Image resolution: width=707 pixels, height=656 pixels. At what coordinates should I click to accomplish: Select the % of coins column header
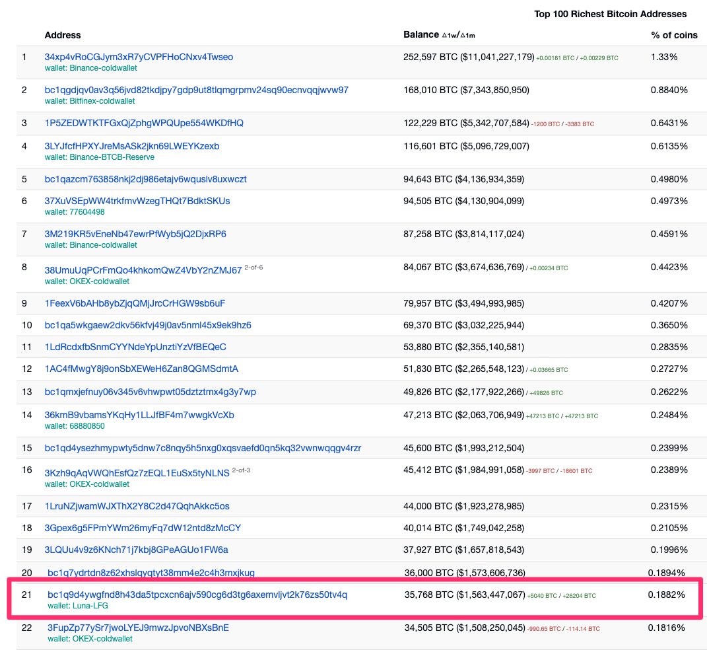[674, 35]
